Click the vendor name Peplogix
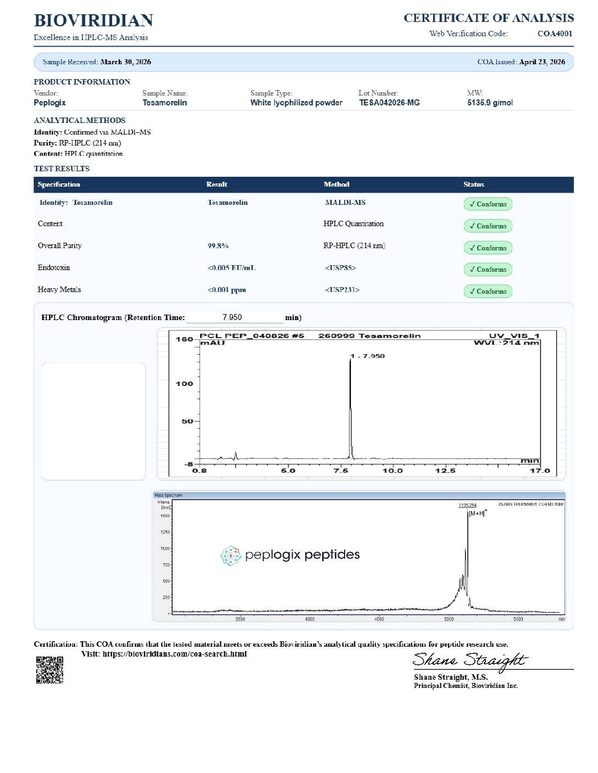This screenshot has width=598, height=773. pyautogui.click(x=49, y=103)
